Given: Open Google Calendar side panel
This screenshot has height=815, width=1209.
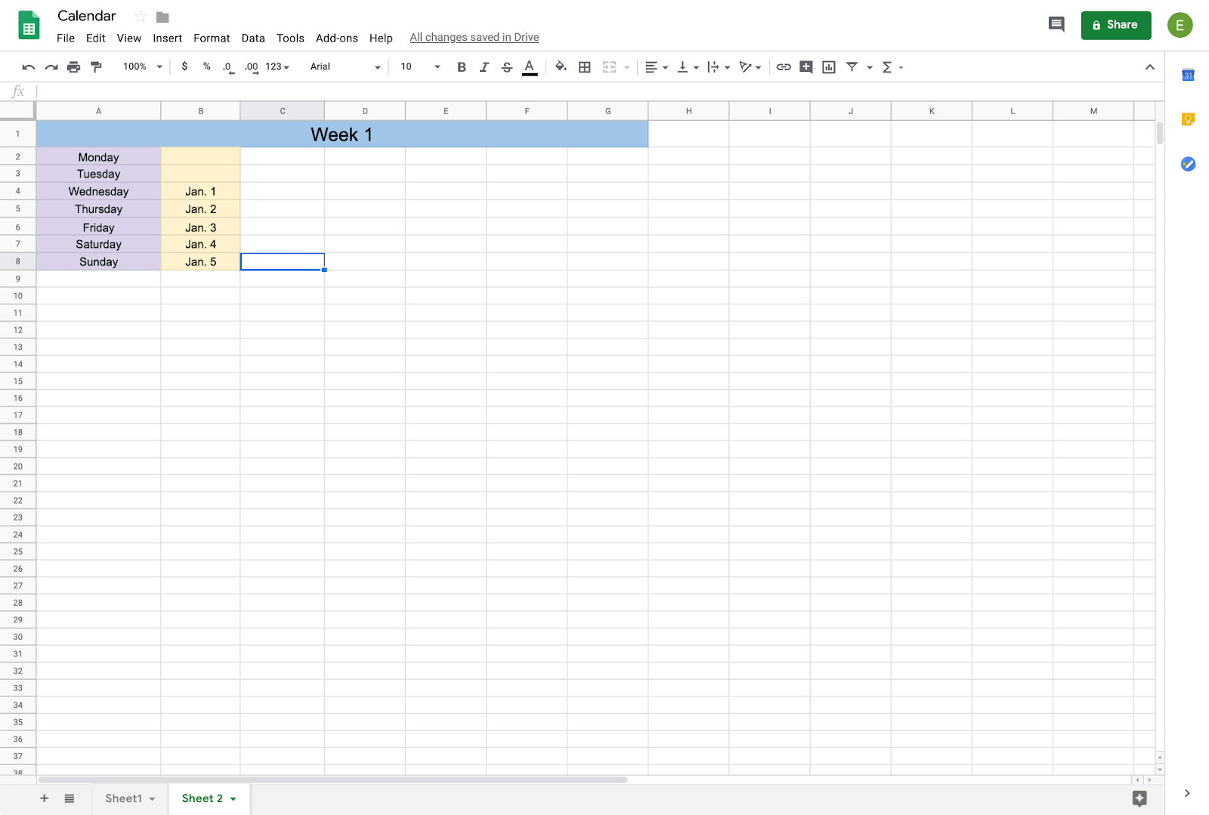Looking at the screenshot, I should (1188, 75).
